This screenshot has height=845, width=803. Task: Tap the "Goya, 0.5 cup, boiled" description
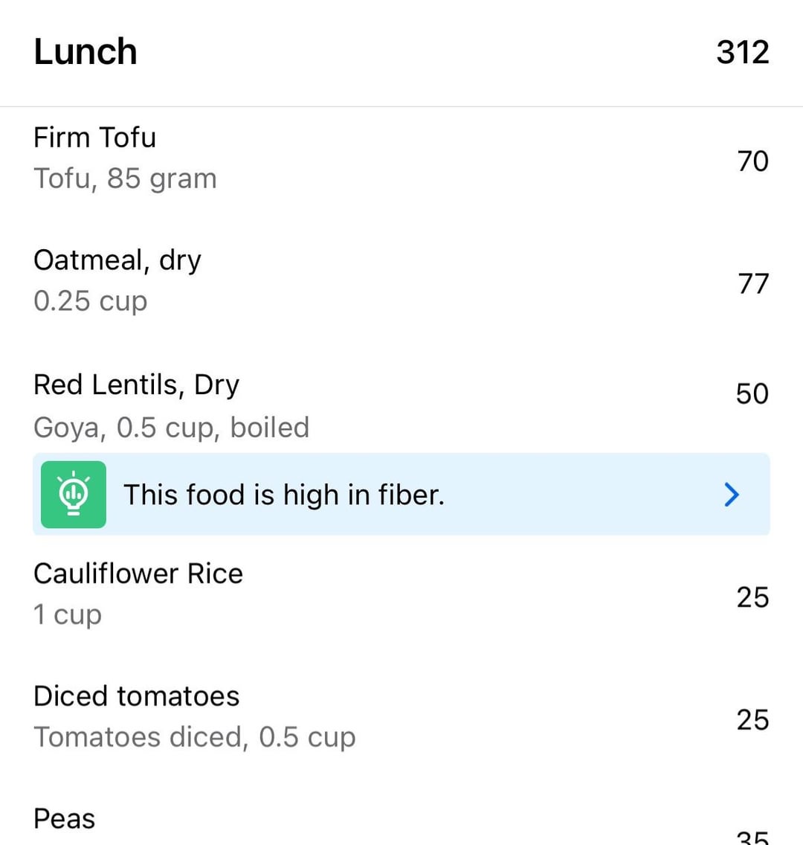tap(171, 428)
